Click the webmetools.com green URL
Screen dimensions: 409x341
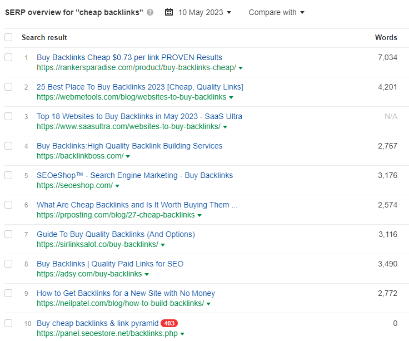point(132,97)
